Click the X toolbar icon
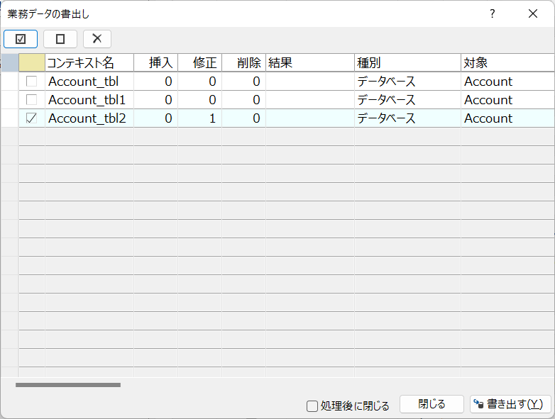The image size is (555, 419). click(x=97, y=39)
